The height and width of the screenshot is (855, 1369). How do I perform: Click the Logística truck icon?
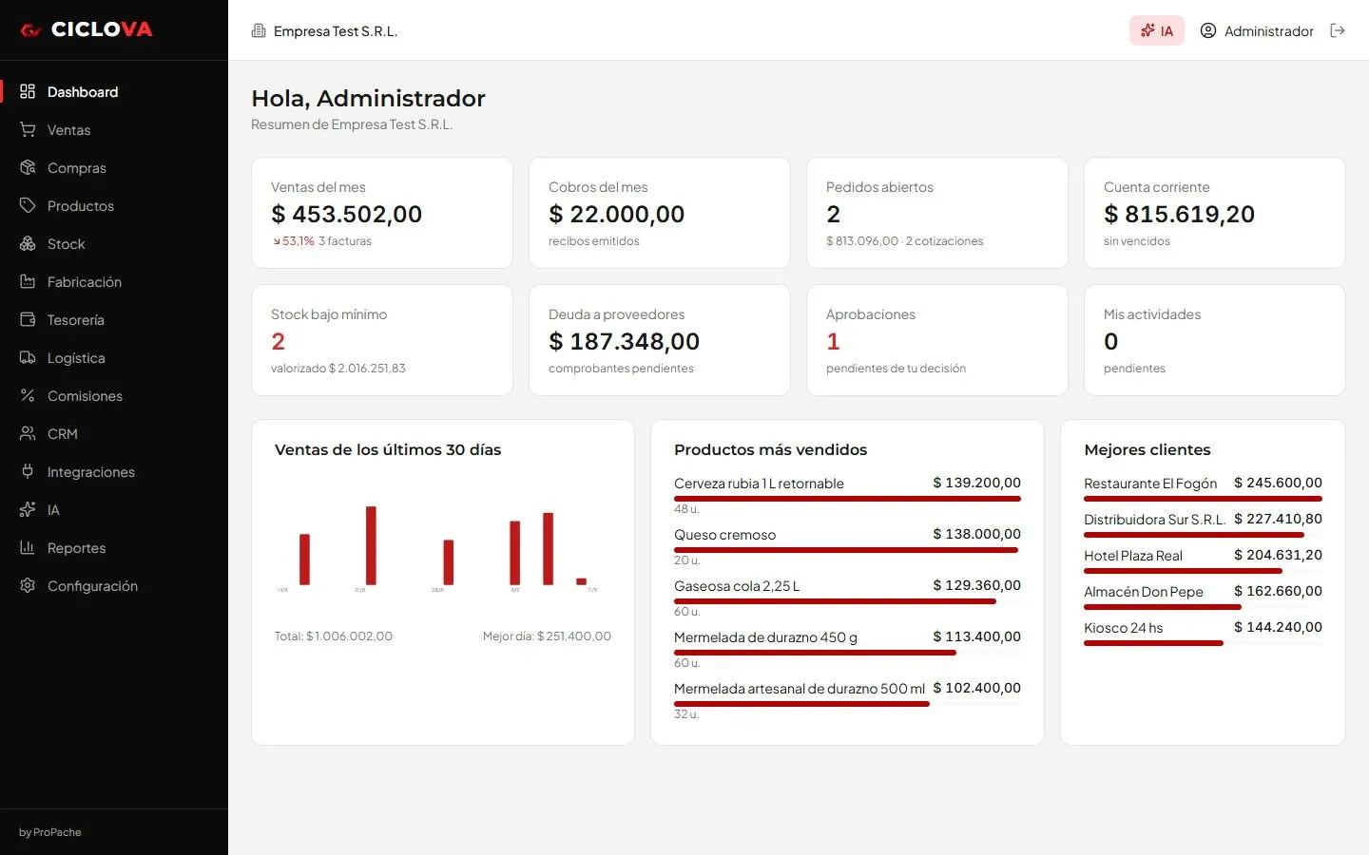[28, 357]
